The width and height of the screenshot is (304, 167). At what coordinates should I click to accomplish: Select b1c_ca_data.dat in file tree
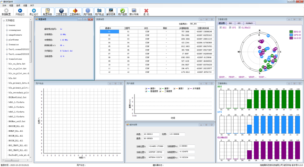[17, 64]
